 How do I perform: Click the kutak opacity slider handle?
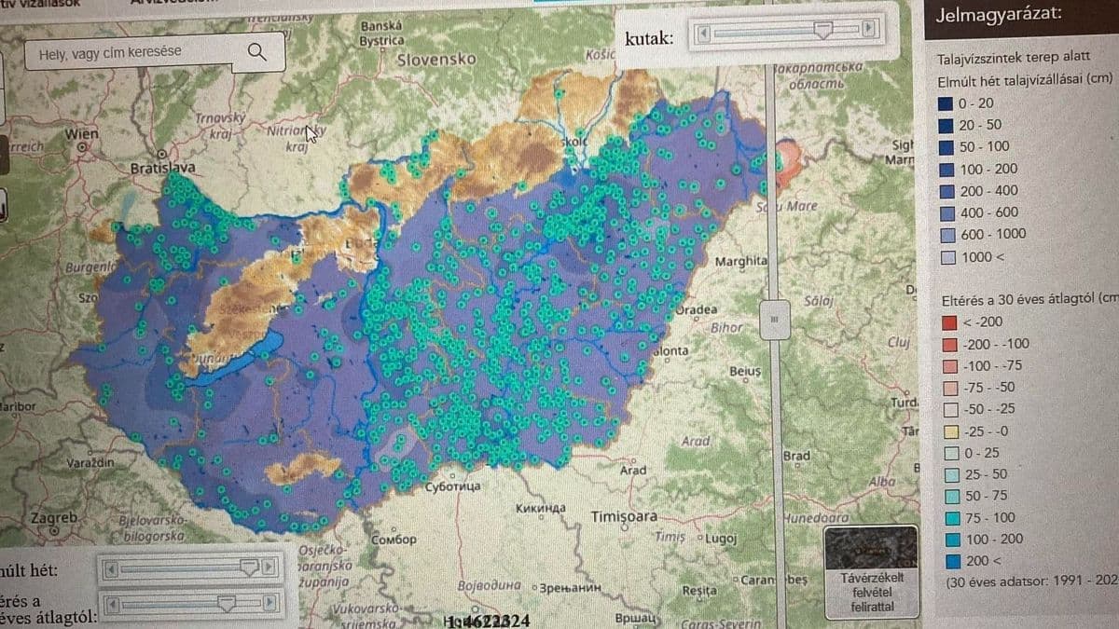point(823,30)
